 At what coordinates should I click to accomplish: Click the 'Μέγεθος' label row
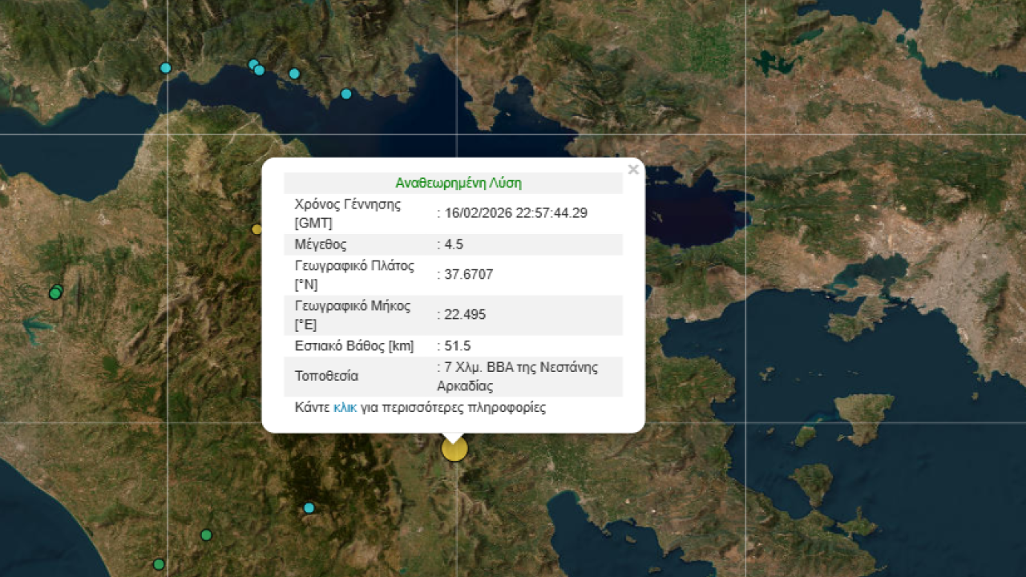click(321, 244)
